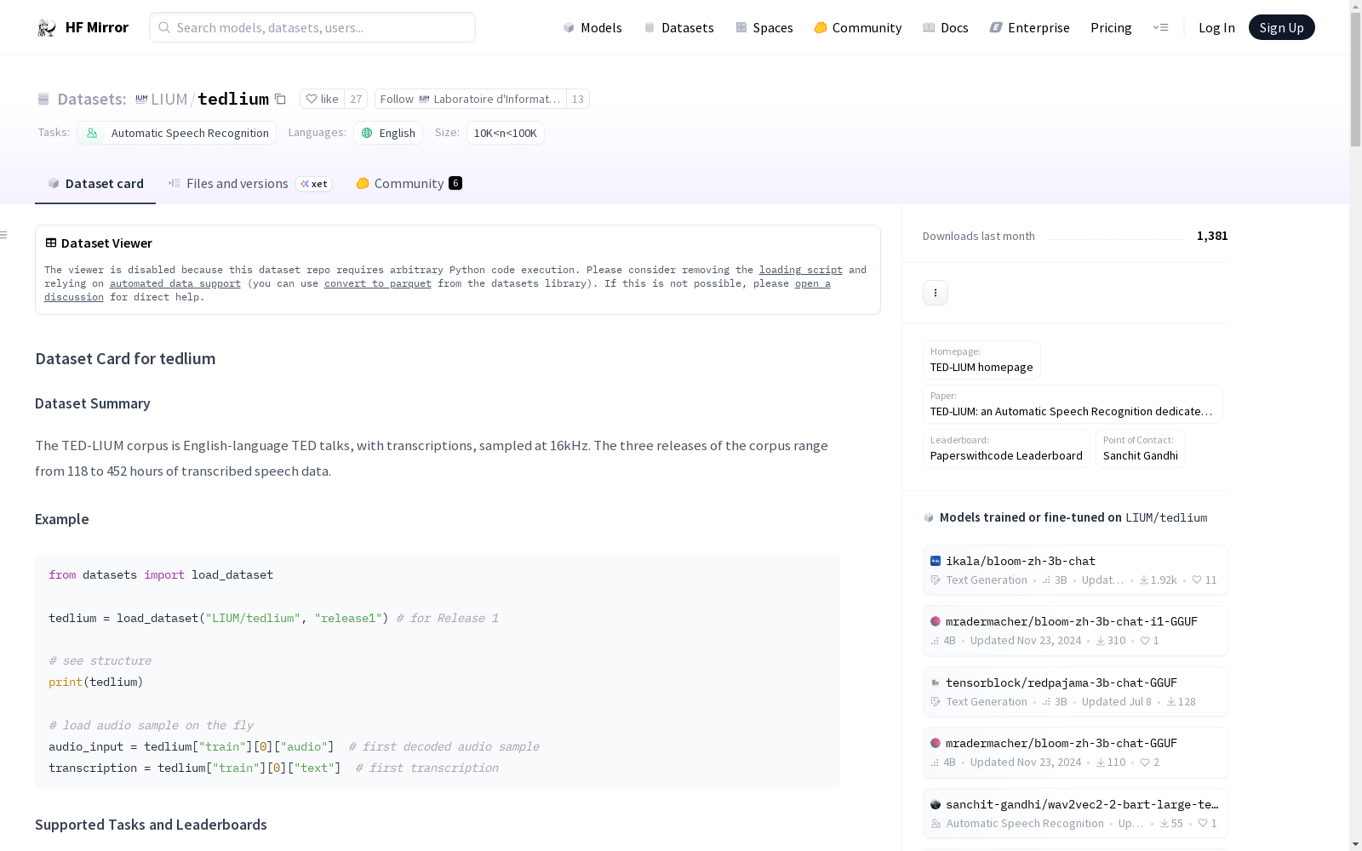Image resolution: width=1362 pixels, height=851 pixels.
Task: Open the TED-LIUM paper link
Action: [x=1073, y=404]
